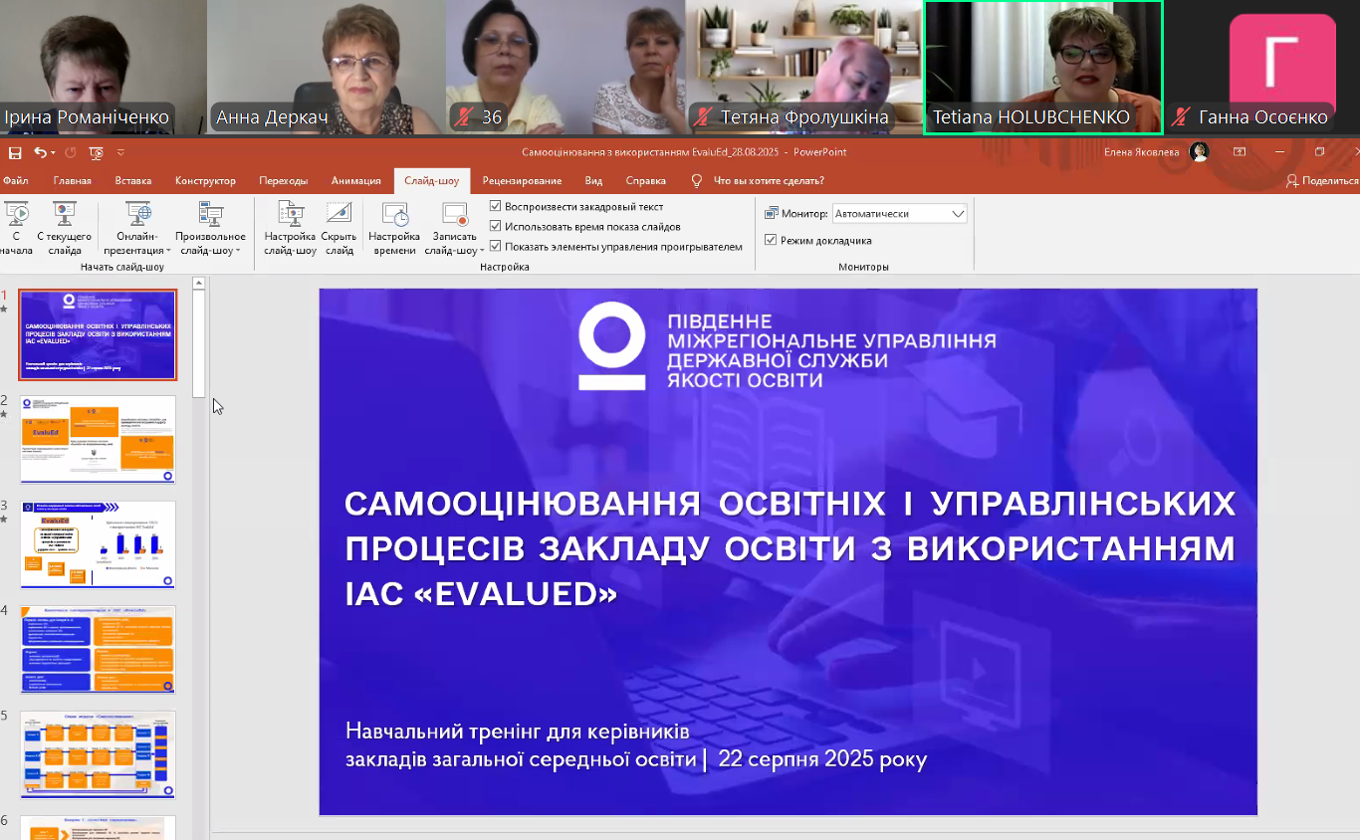Image resolution: width=1360 pixels, height=840 pixels.
Task: Switch to the Вид tab
Action: [594, 181]
